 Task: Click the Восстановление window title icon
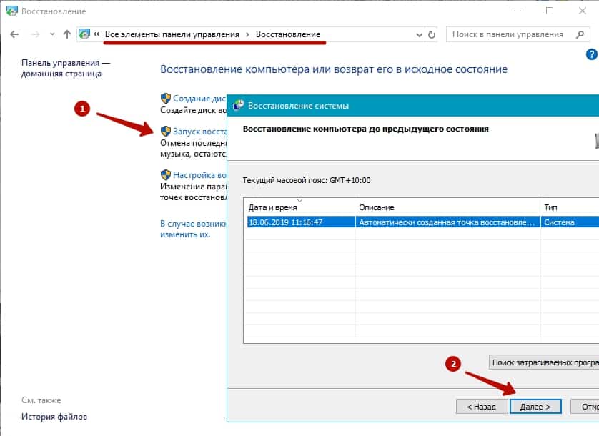tap(12, 11)
